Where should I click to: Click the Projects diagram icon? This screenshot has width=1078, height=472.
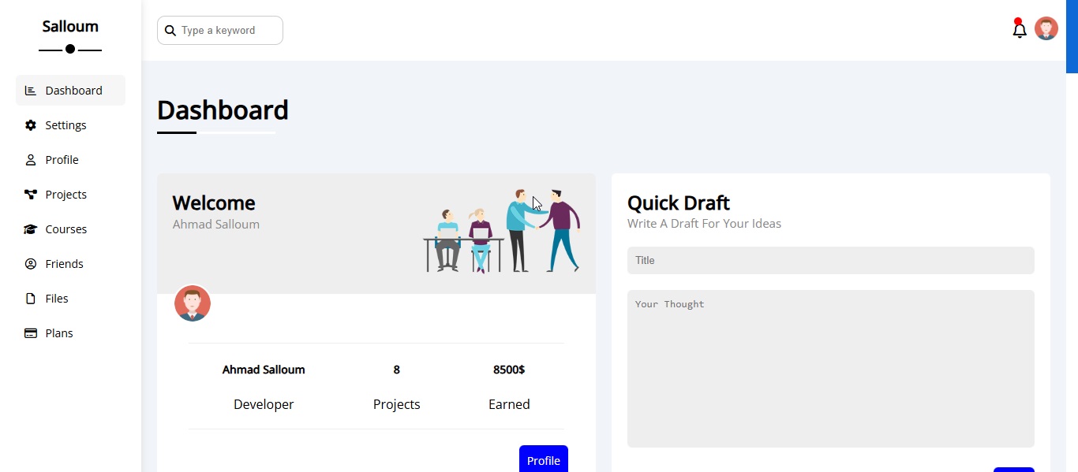point(31,195)
